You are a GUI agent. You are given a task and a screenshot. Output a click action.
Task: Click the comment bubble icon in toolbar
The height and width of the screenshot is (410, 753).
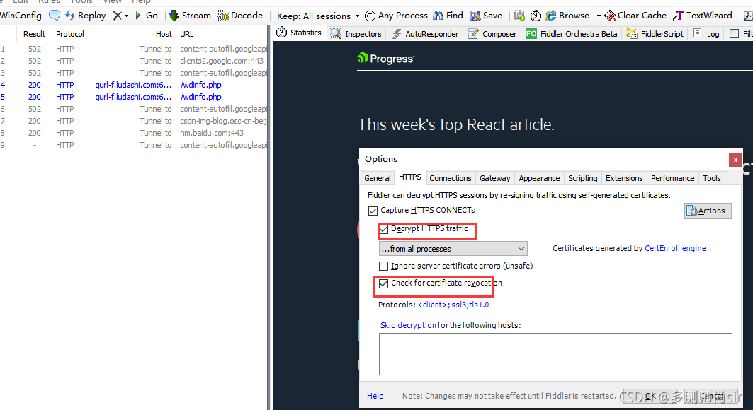click(55, 16)
